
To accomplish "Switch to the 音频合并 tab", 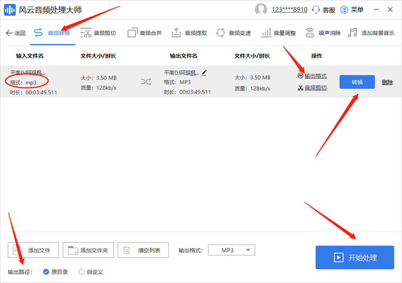I will point(144,33).
